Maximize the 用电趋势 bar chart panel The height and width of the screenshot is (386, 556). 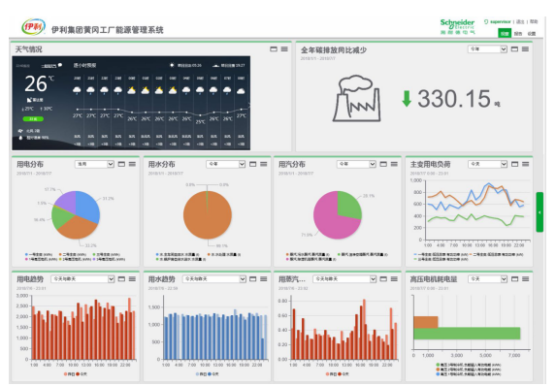click(x=121, y=279)
